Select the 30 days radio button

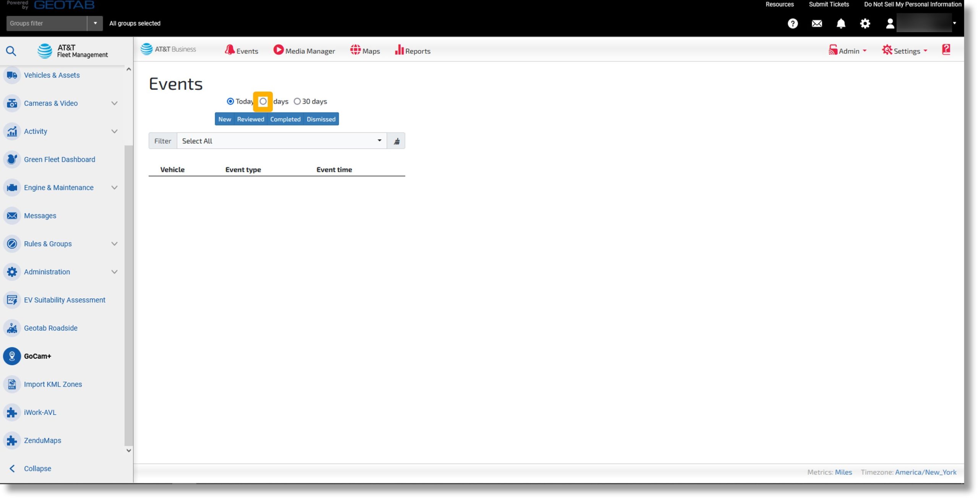pos(297,100)
